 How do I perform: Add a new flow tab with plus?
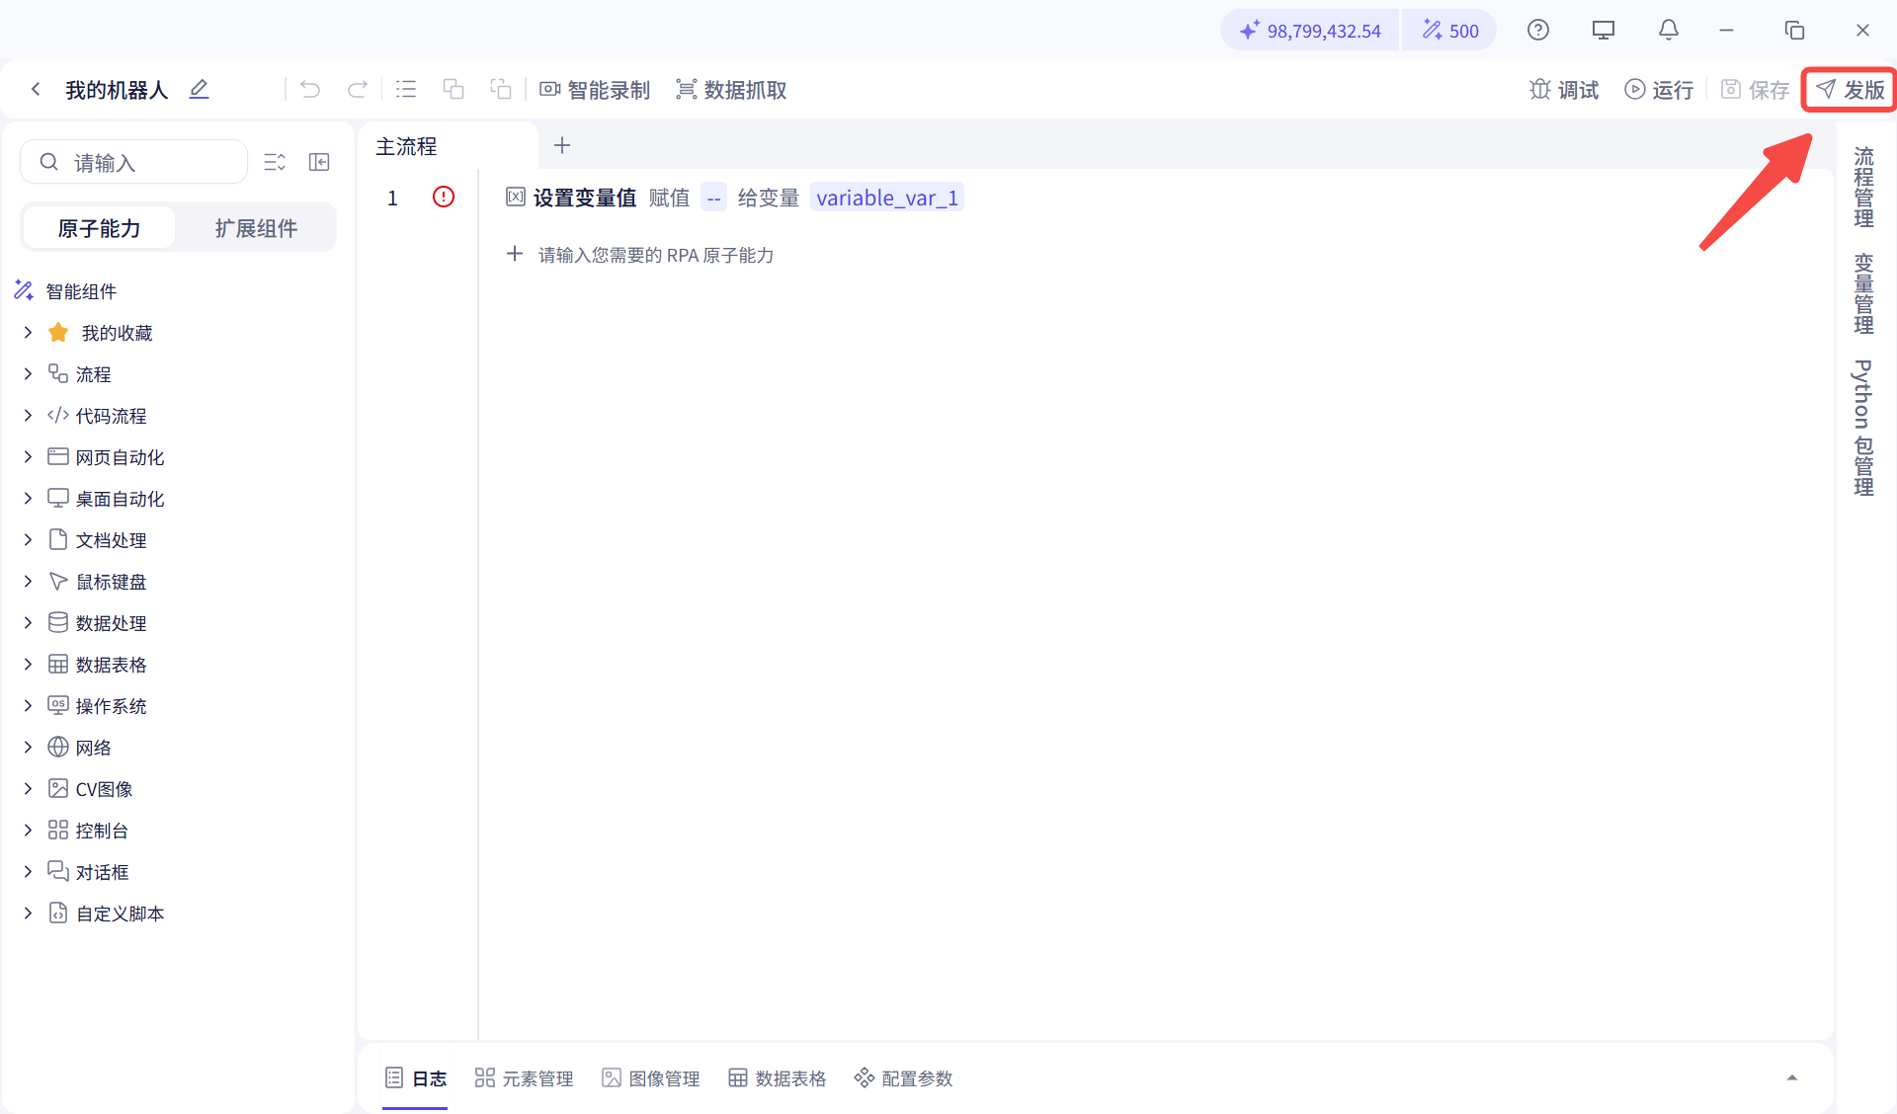point(562,145)
